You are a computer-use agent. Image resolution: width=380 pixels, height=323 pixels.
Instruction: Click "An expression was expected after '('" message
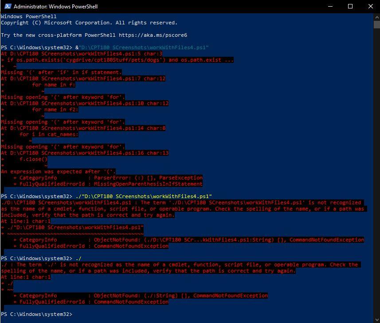click(58, 171)
